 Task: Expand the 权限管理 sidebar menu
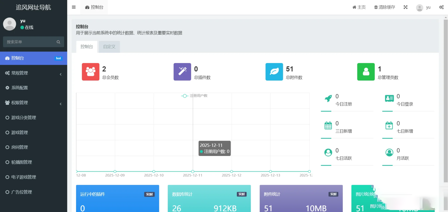pyautogui.click(x=33, y=103)
